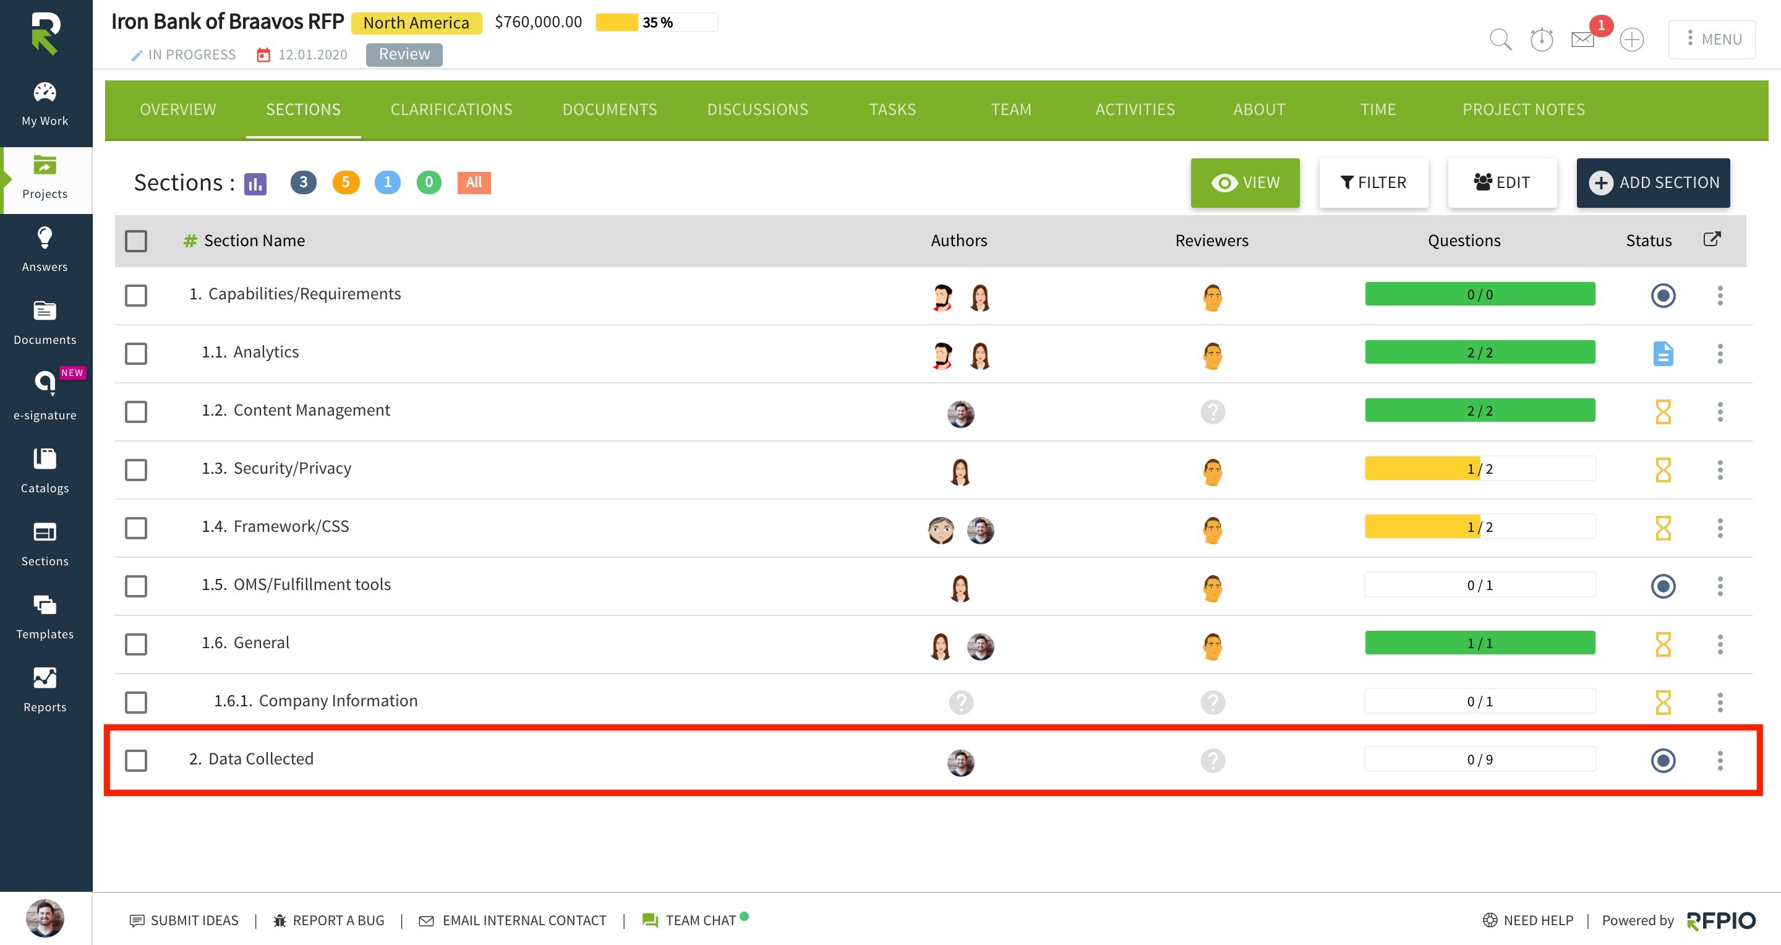
Task: Open Documents in the sidebar
Action: tap(45, 323)
